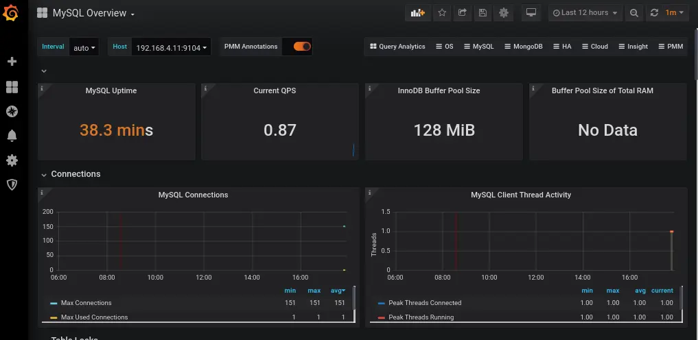Sort Connections legend by min column
The image size is (698, 340).
click(x=290, y=291)
